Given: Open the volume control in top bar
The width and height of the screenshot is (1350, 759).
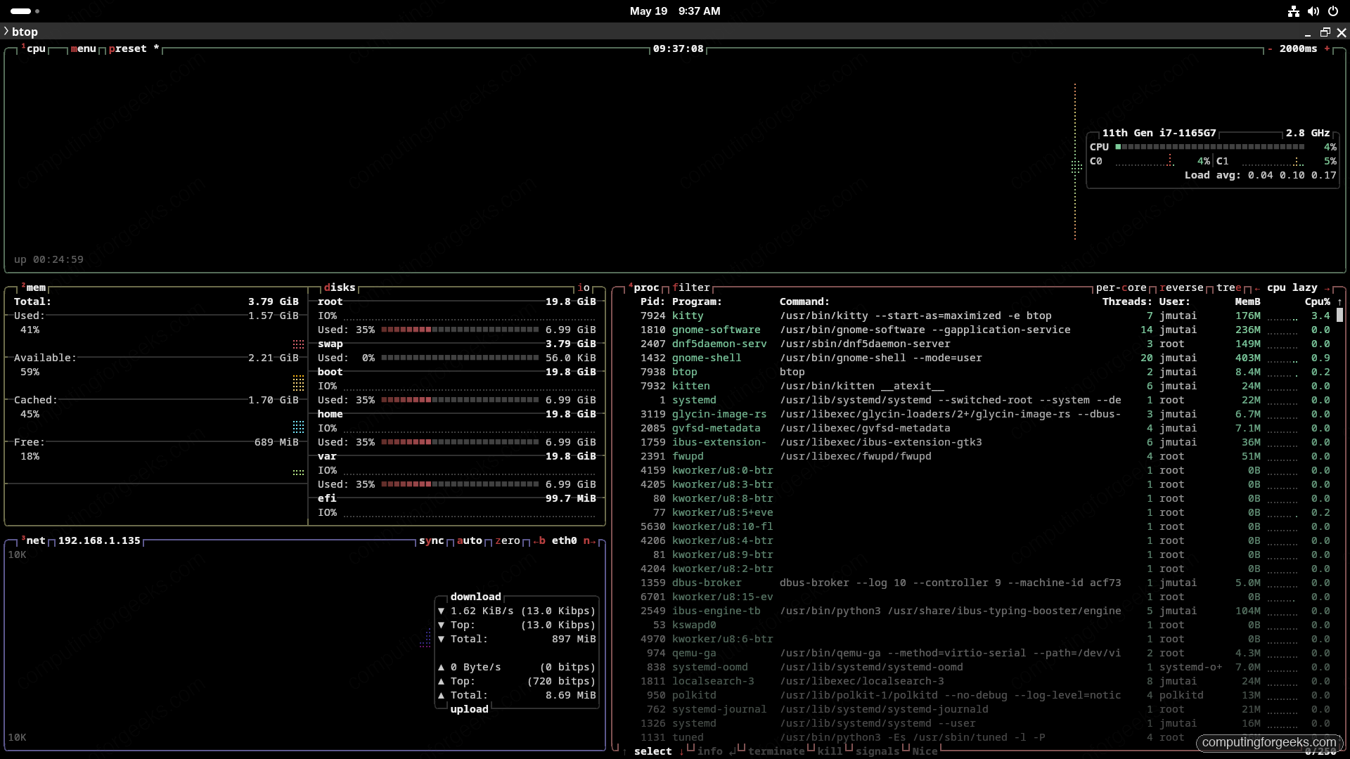Looking at the screenshot, I should point(1313,11).
